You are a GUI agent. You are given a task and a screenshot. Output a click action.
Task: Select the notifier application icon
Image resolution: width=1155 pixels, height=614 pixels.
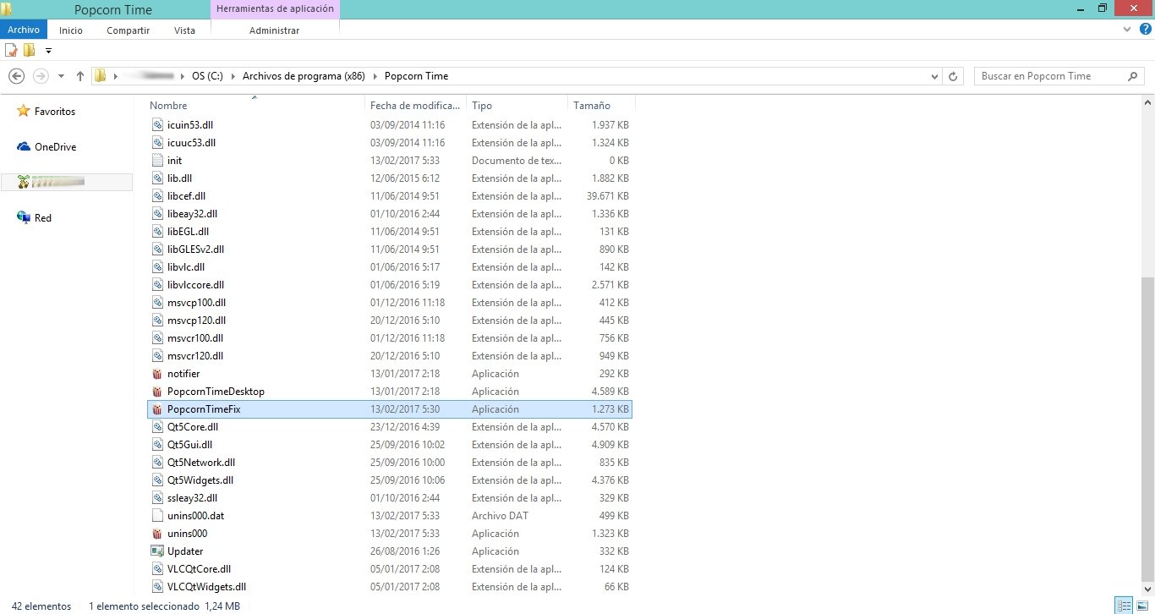[156, 374]
